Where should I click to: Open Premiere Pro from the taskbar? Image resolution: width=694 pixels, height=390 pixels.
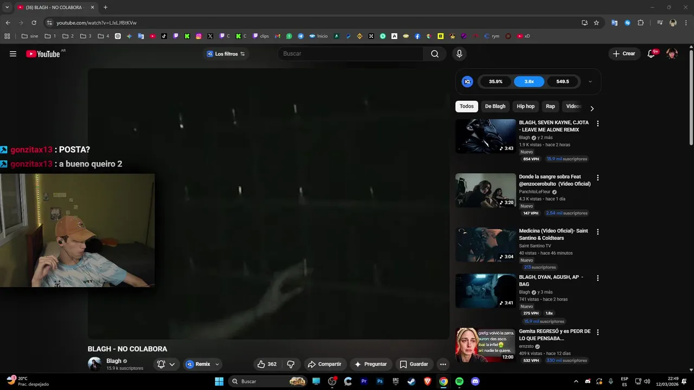click(364, 381)
